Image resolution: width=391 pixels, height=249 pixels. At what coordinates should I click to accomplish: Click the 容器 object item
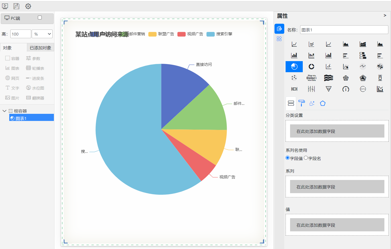pyautogui.click(x=12, y=58)
